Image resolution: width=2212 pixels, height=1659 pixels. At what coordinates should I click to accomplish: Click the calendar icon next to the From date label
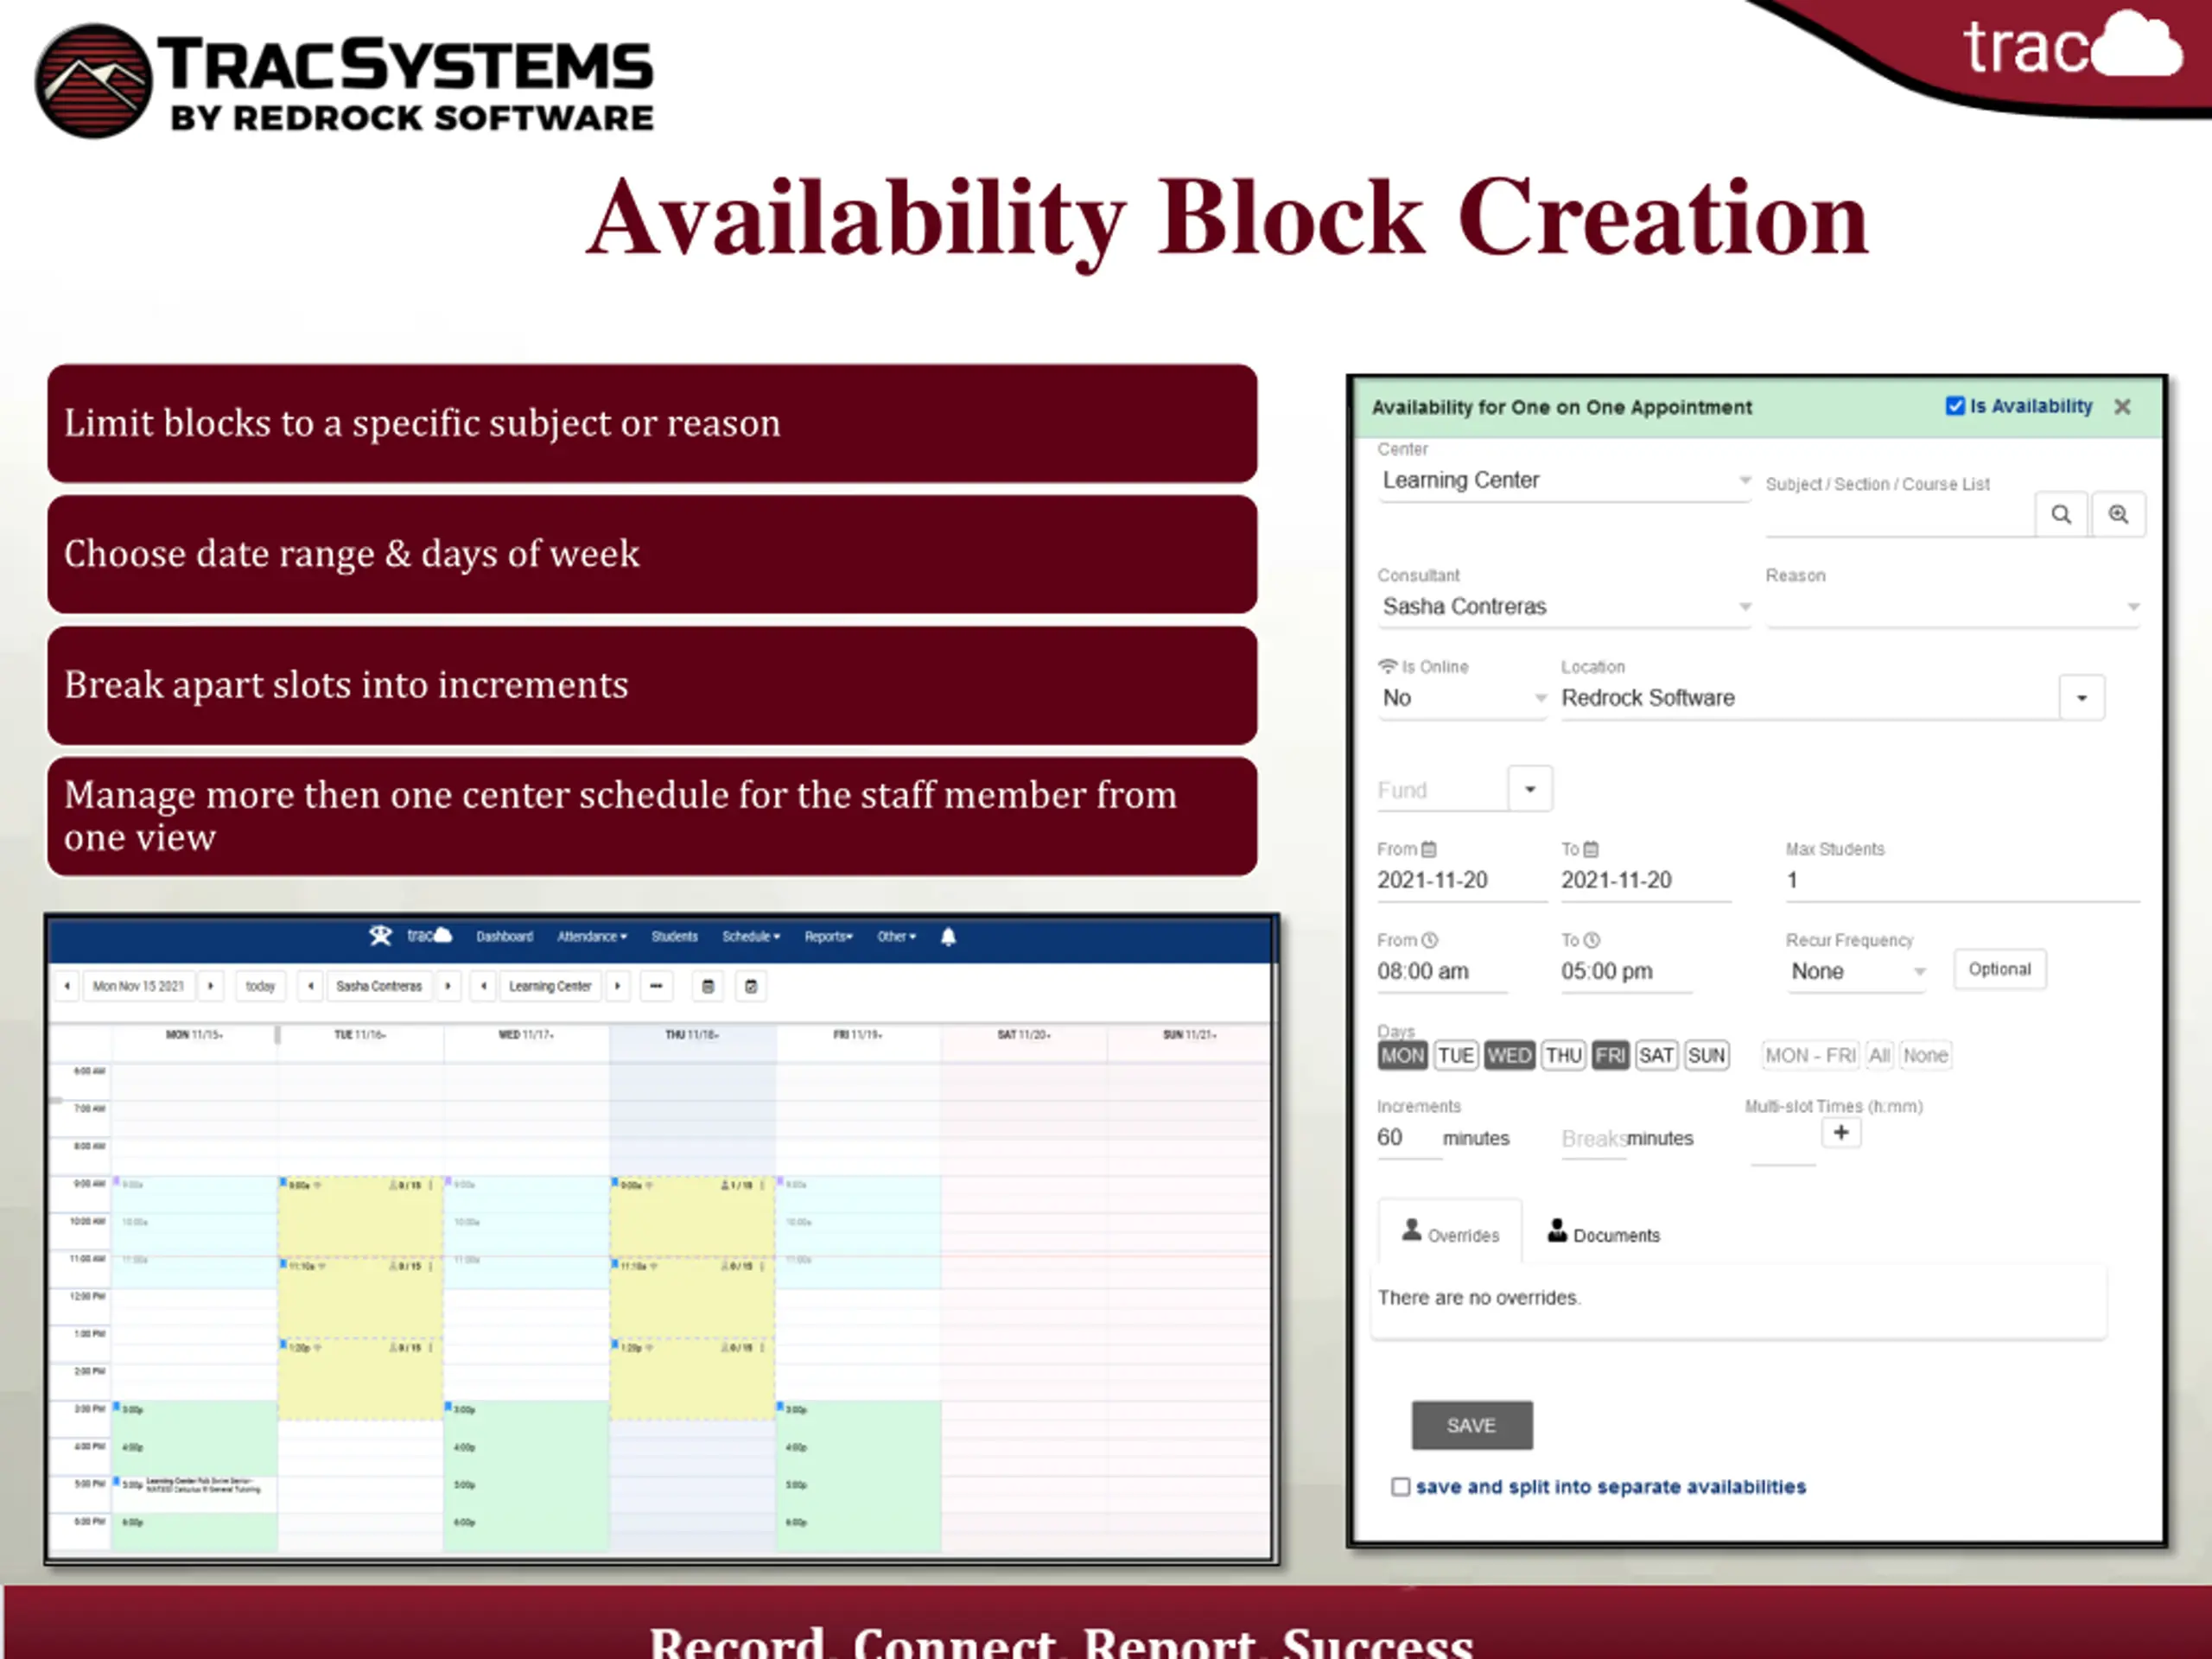click(1429, 849)
